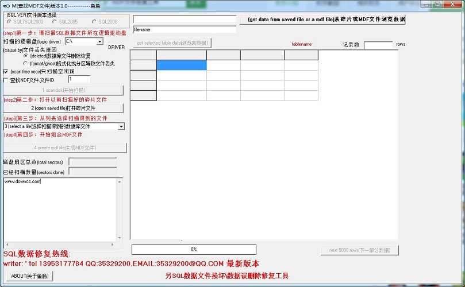Choose the deleted database file recovery option
The height and width of the screenshot is (287, 465).
click(x=26, y=56)
